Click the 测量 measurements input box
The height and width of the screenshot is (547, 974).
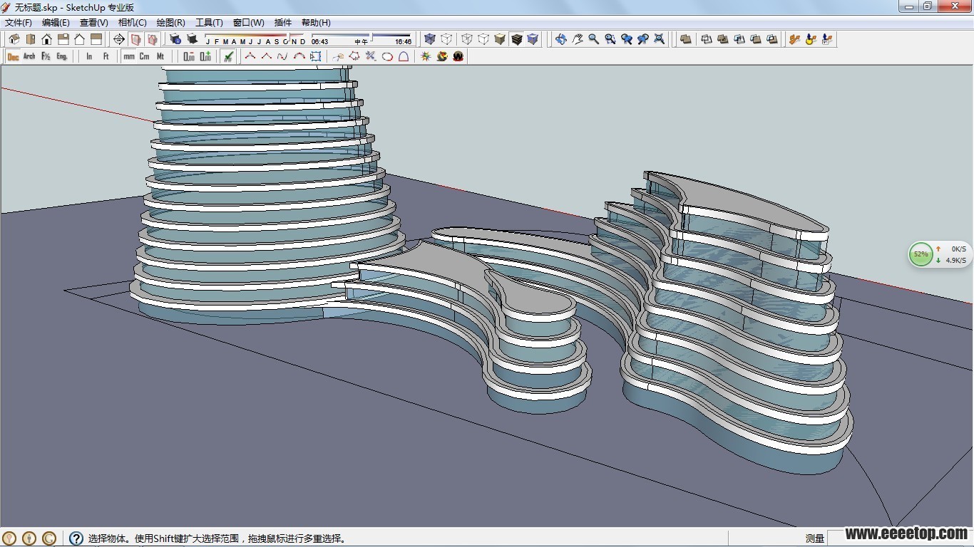tap(900, 538)
